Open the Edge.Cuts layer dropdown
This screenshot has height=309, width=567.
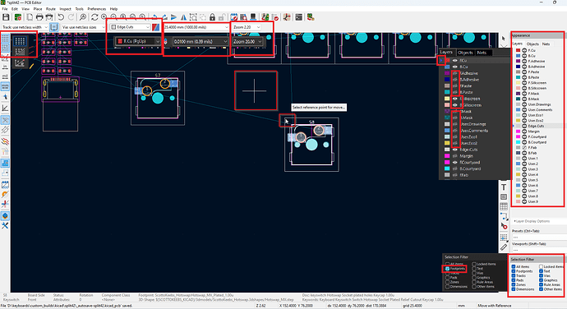point(130,27)
